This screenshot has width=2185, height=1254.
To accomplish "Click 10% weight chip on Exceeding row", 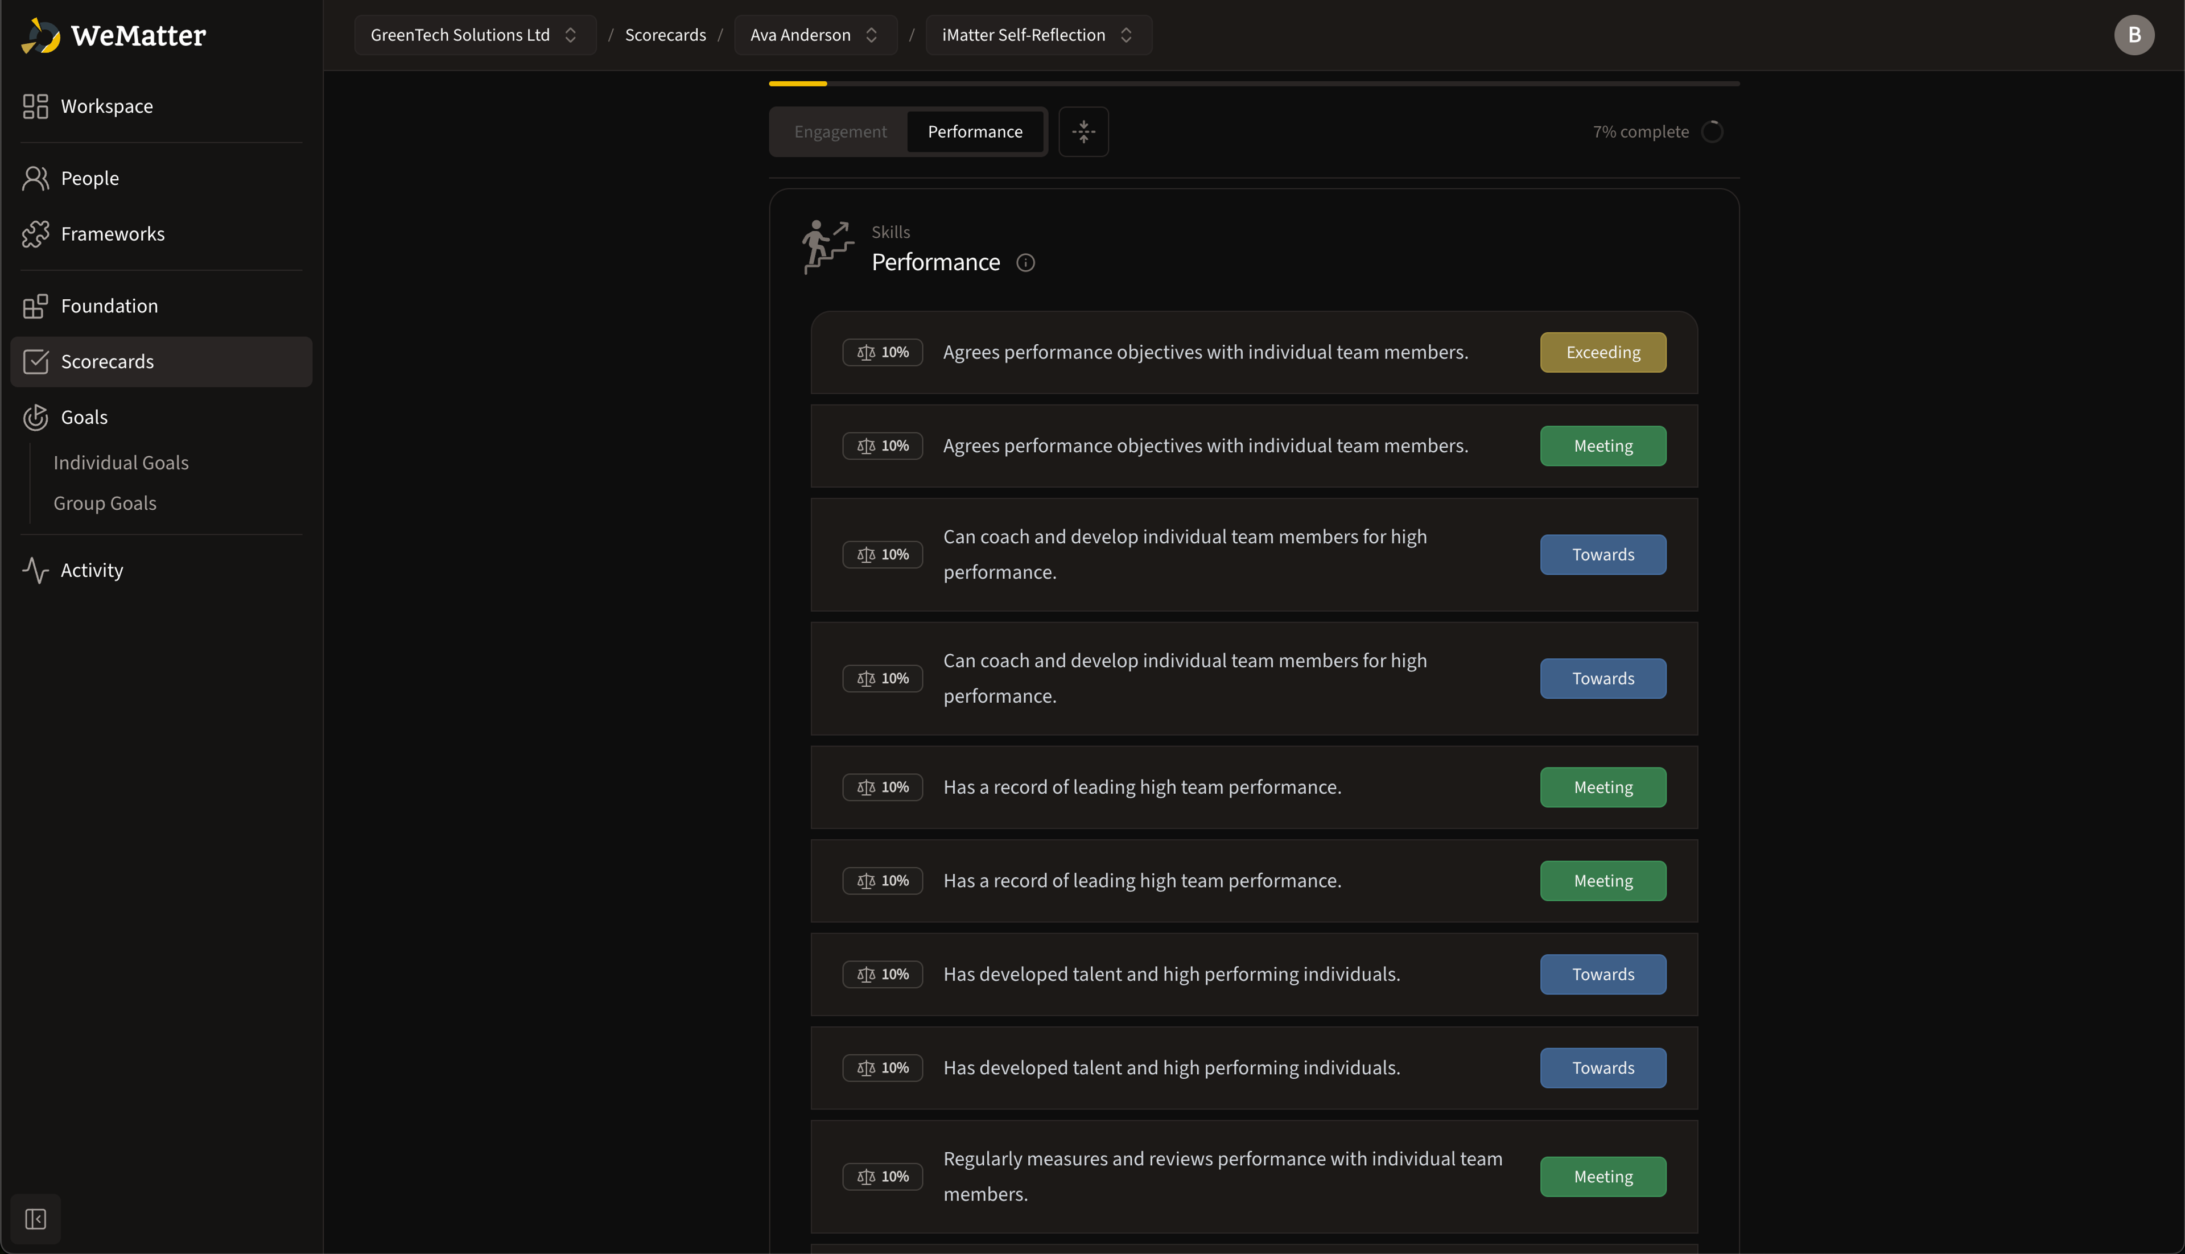I will click(882, 352).
